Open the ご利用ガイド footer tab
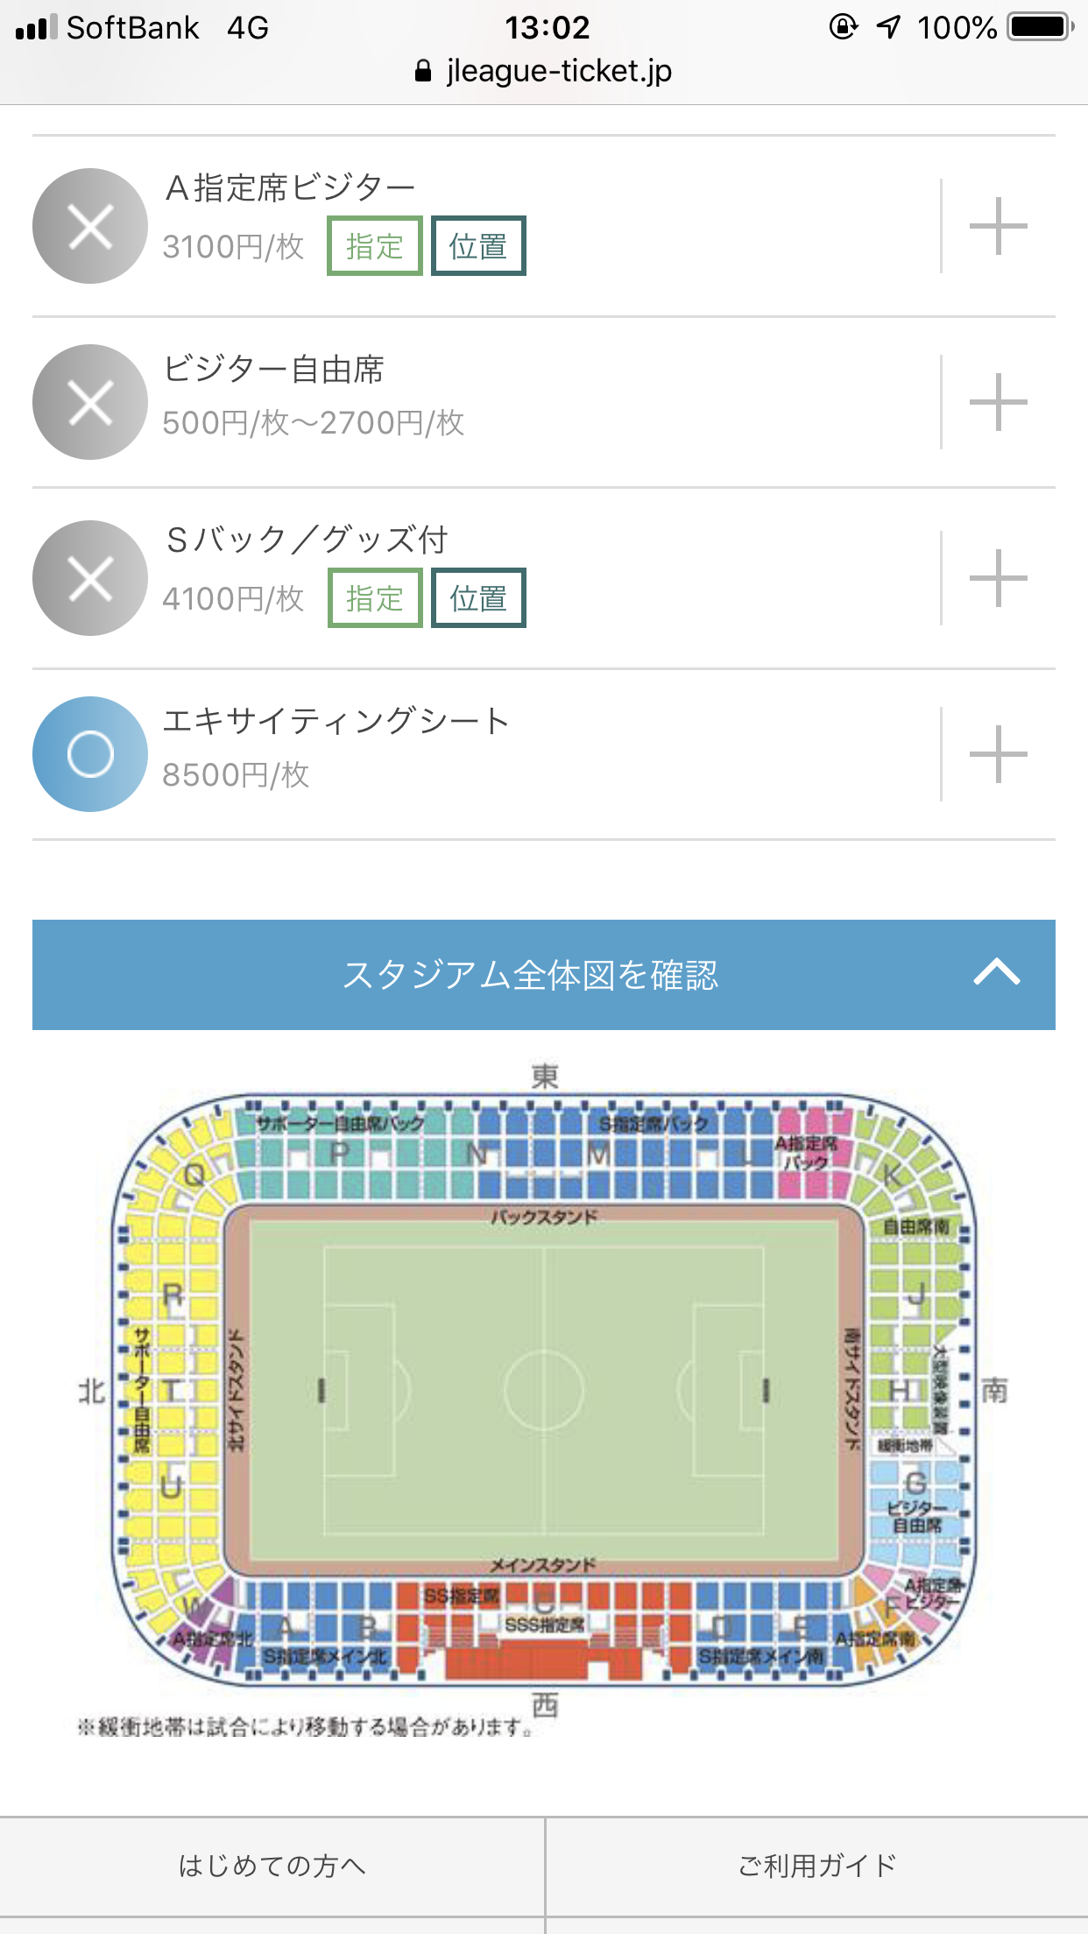Screen dimensions: 1088x1934 tap(816, 1866)
